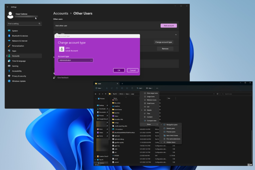
Task: Enable Item check boxes option
Action: [x=170, y=135]
